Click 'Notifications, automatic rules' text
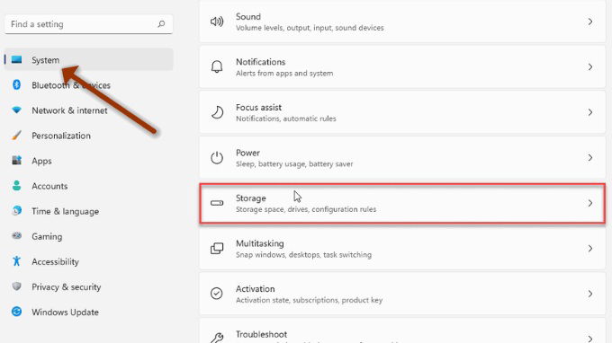 point(286,119)
